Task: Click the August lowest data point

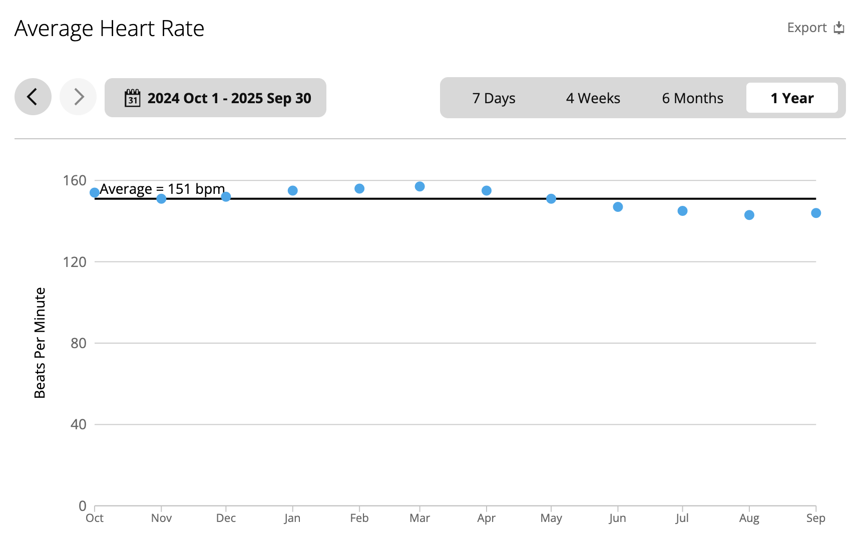Action: tap(749, 215)
